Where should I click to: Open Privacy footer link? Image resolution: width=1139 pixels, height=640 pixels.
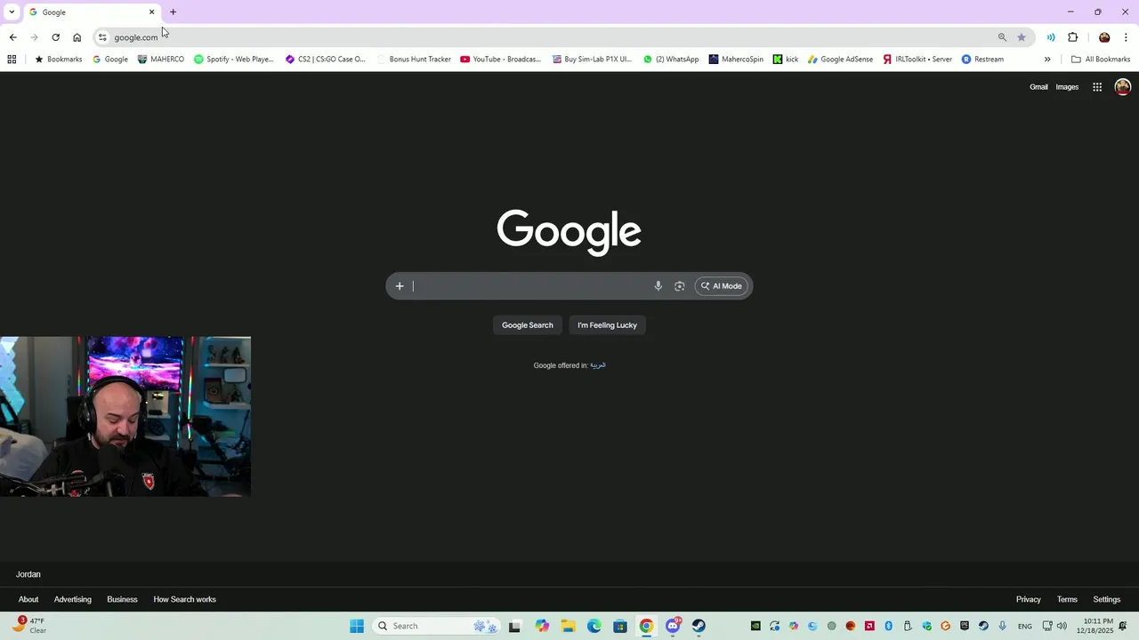coord(1028,599)
